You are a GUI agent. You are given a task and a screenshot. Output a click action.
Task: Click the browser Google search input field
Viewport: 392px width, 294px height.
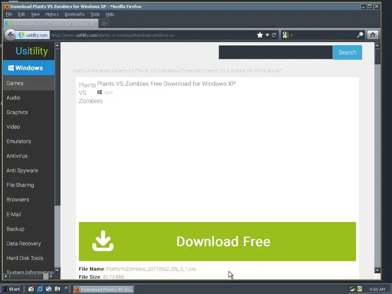tap(324, 35)
